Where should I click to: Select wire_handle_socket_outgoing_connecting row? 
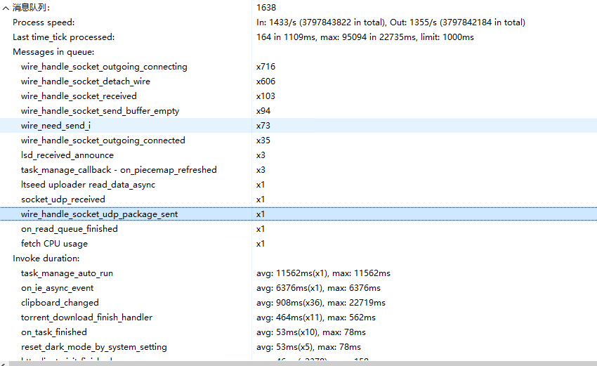pos(104,67)
